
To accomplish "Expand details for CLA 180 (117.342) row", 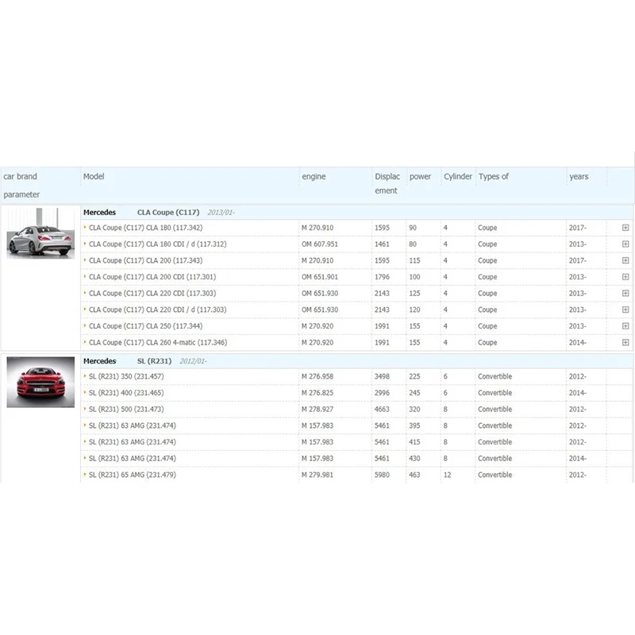I will pos(625,228).
